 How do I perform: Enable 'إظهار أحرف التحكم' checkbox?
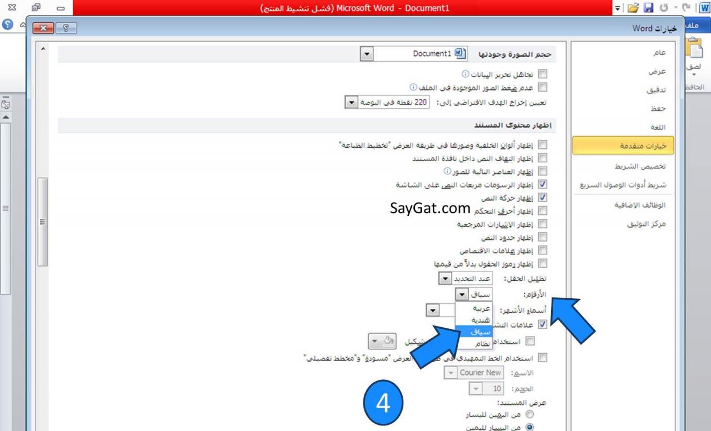coord(543,211)
